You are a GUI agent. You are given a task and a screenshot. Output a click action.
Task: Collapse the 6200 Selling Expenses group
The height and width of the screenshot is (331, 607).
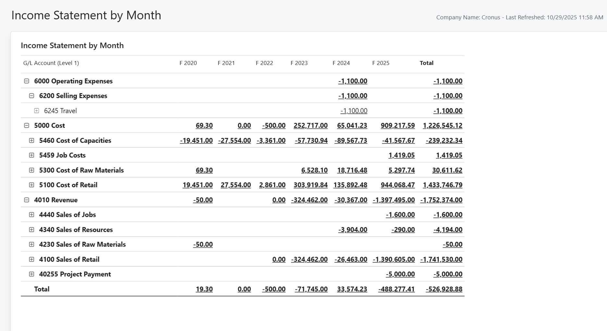tap(31, 96)
